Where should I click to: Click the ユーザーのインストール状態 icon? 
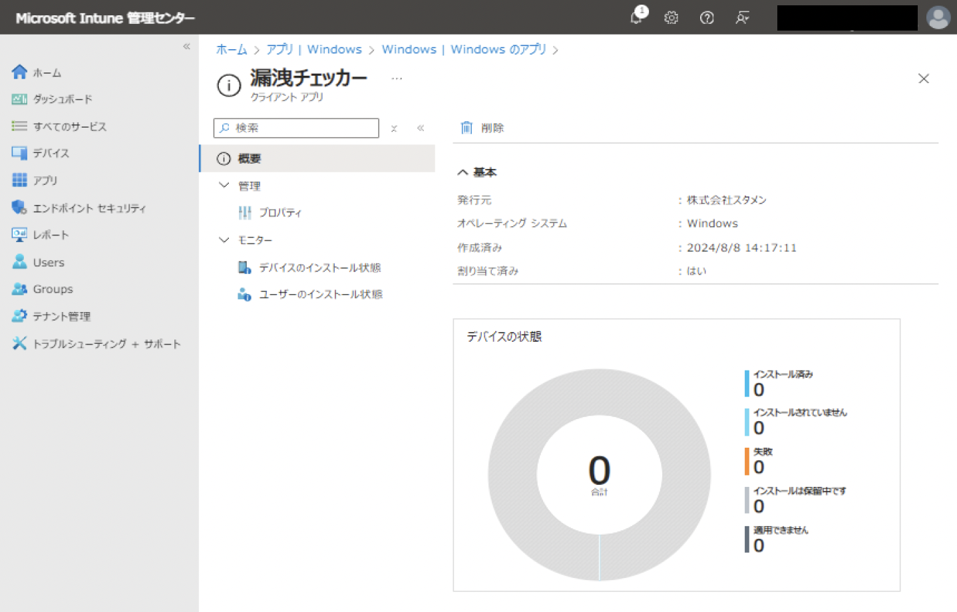(245, 294)
